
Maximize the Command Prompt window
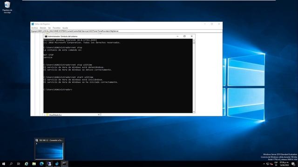point(184,36)
